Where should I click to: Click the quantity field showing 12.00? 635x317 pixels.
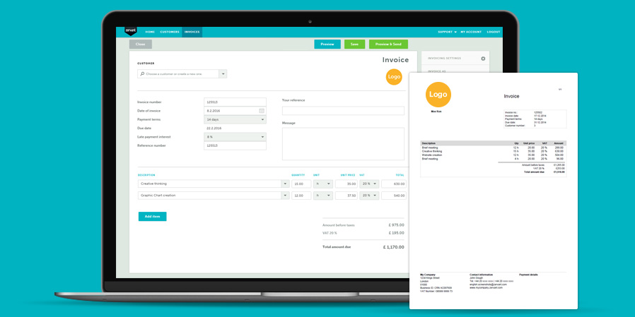(301, 196)
